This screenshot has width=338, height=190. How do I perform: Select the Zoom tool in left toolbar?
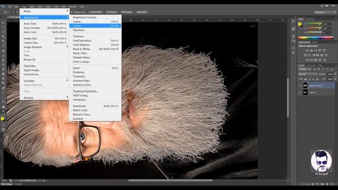pos(4,111)
